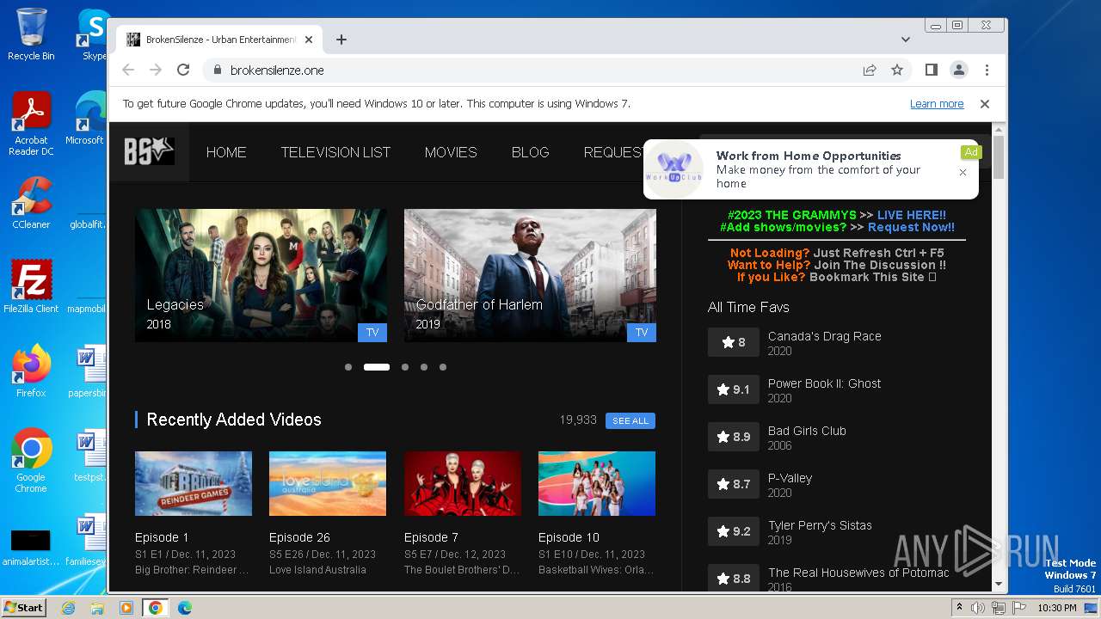
Task: Click the BrokenSilenze BS logo
Action: click(x=149, y=151)
